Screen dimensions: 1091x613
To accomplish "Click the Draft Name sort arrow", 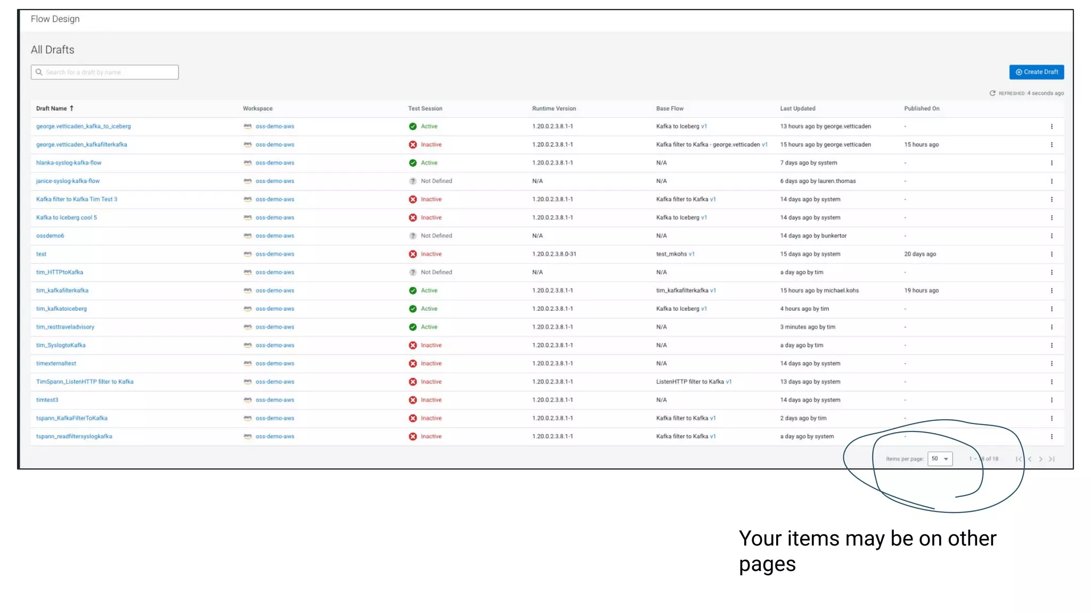I will [x=71, y=109].
